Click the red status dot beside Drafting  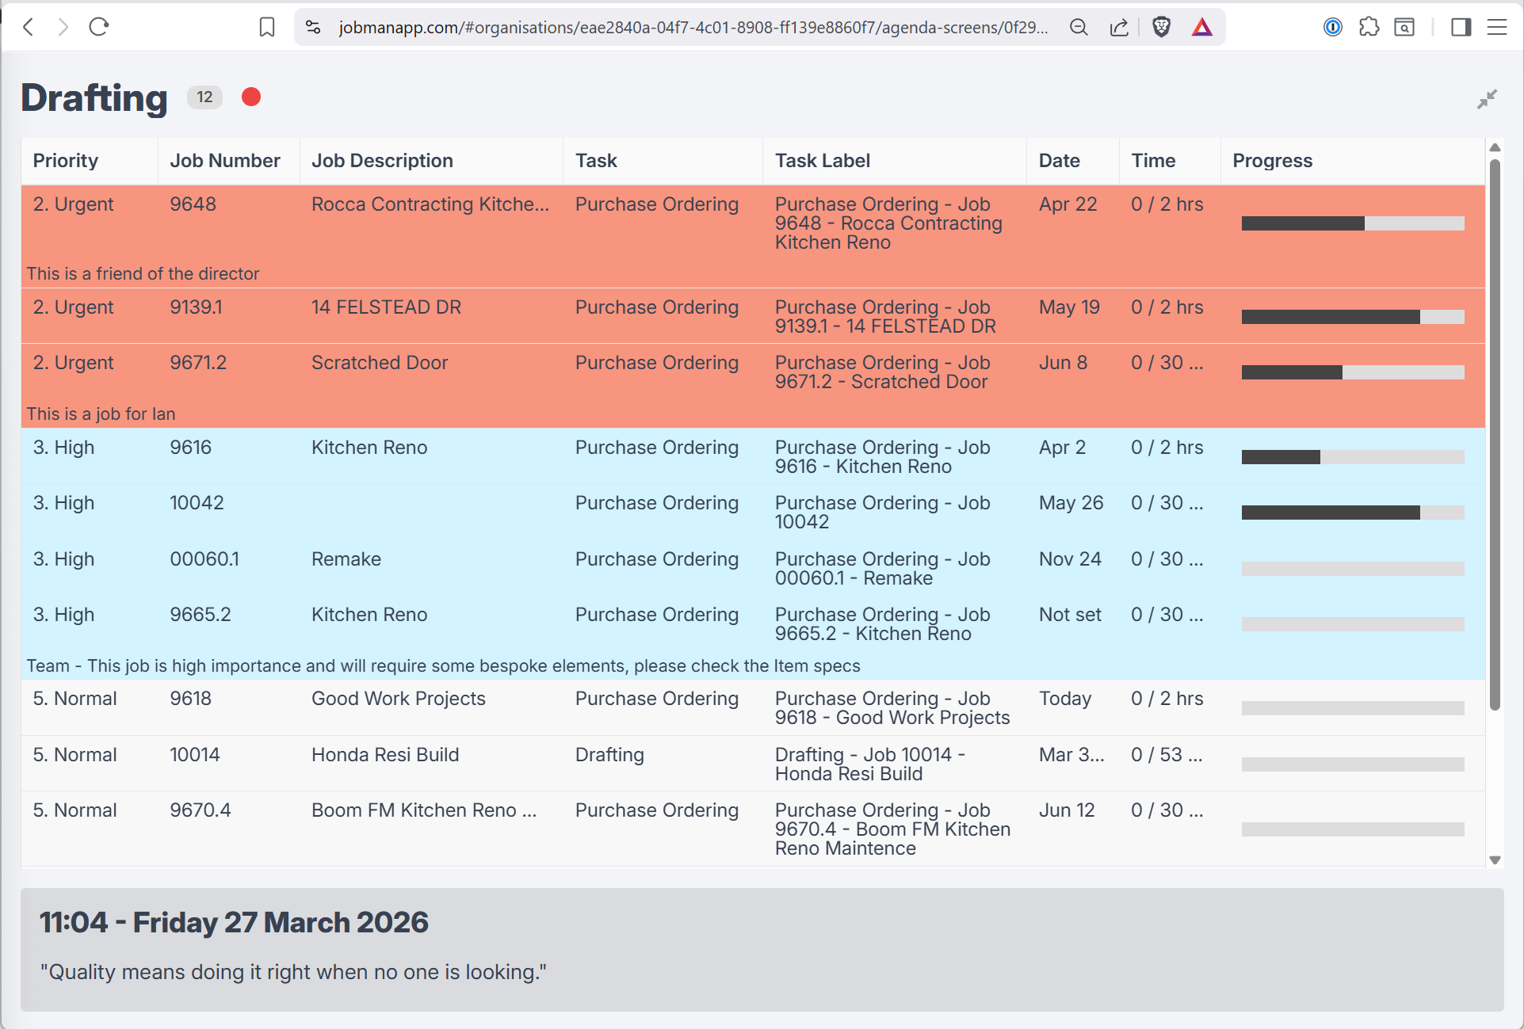[251, 97]
